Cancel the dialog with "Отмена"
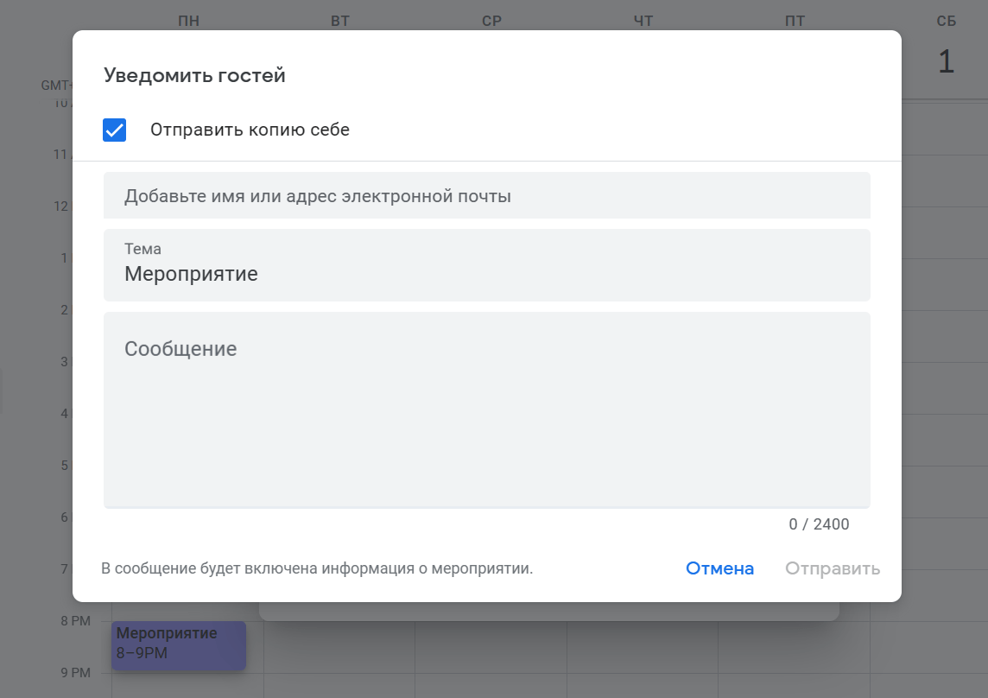The height and width of the screenshot is (698, 988). [x=719, y=568]
